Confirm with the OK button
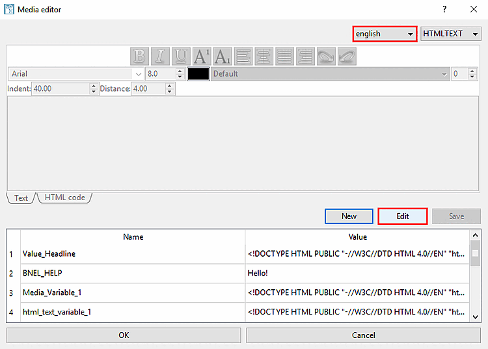This screenshot has width=488, height=349. tap(124, 335)
